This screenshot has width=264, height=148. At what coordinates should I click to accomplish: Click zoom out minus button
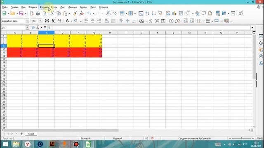click(x=230, y=139)
